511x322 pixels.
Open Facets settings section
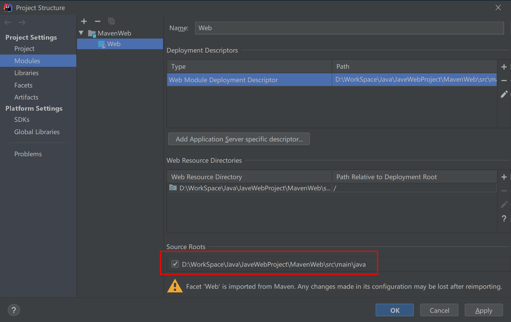24,85
